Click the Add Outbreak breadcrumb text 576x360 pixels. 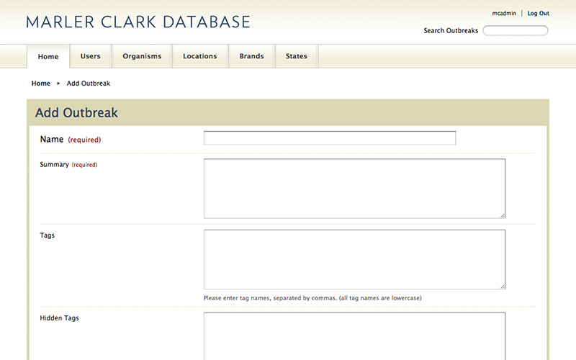89,84
